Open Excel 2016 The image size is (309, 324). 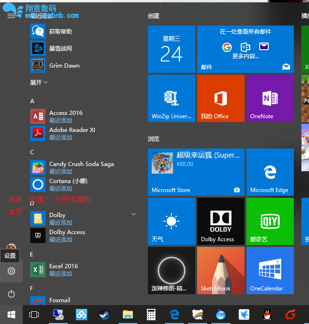point(83,270)
